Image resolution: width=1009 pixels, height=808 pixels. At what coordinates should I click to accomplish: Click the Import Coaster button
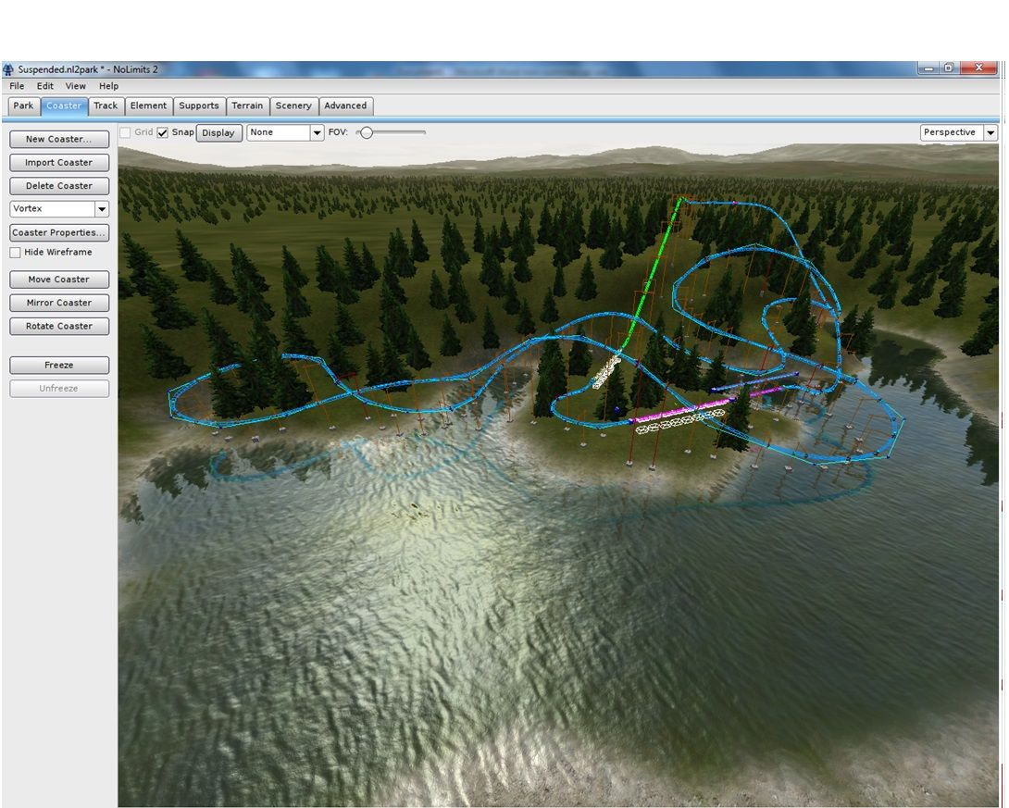[58, 162]
